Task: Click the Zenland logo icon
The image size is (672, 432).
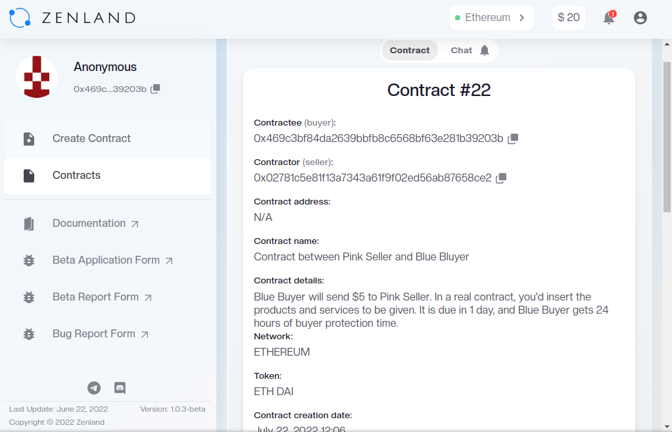Action: pyautogui.click(x=20, y=18)
